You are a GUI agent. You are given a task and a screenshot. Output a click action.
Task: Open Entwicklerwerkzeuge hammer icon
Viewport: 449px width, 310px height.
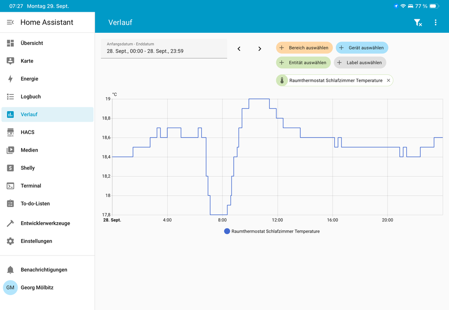tap(10, 223)
